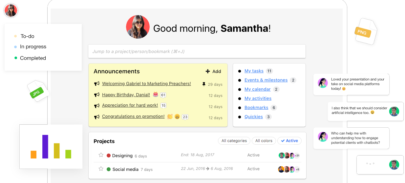Open Congratulations on promotion announcement
This screenshot has width=405, height=183.
133,116
